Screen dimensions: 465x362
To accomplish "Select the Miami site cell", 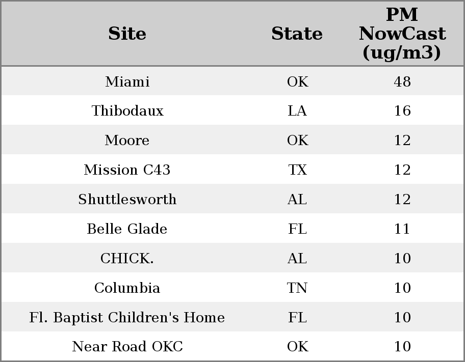I will [127, 81].
